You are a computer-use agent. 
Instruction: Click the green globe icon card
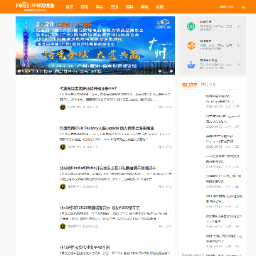[x=191, y=26]
